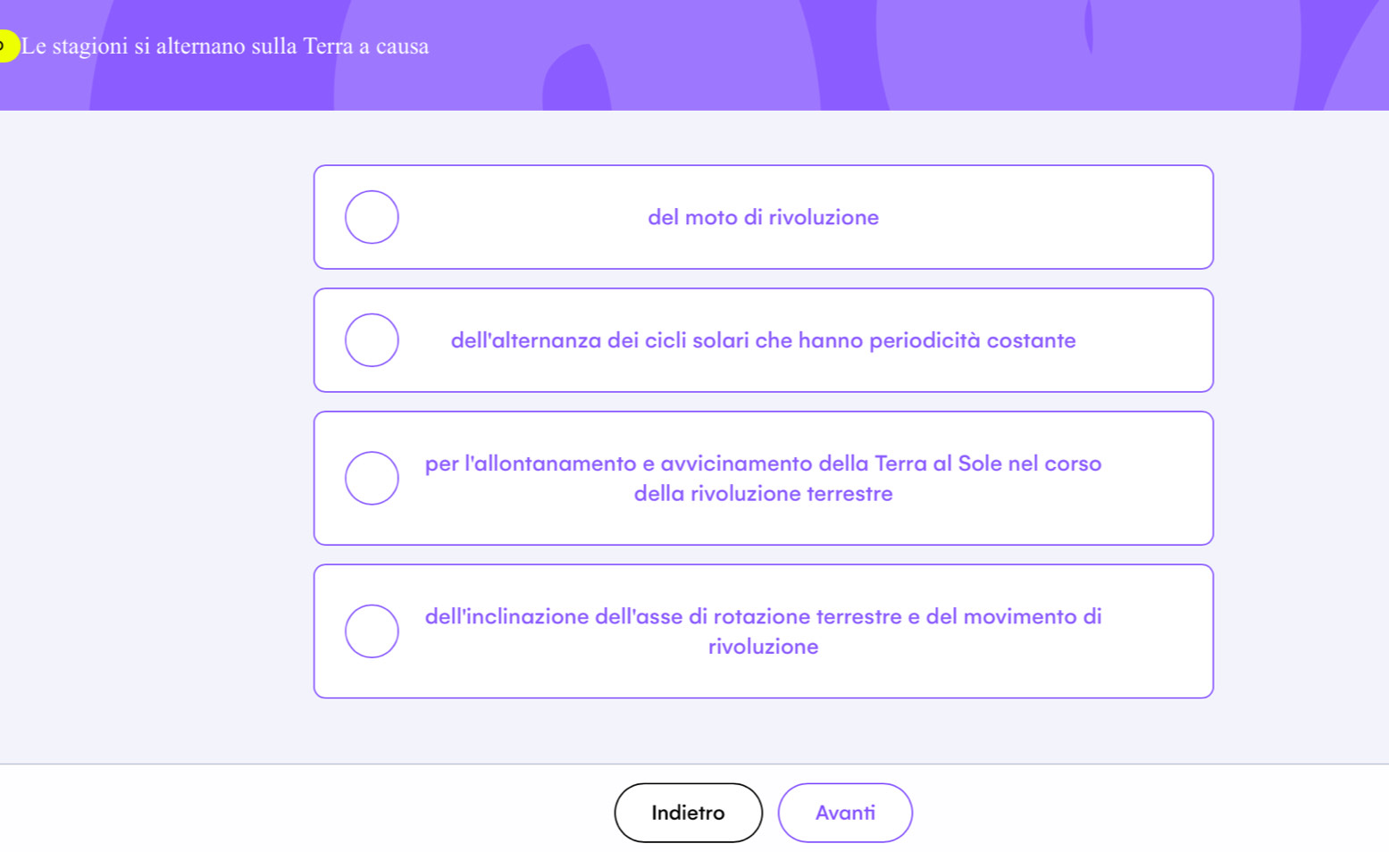Click the answer text 'dell'inclinazione dell'asse di rotazione terrestre'
1389x852 pixels.
pos(663,616)
